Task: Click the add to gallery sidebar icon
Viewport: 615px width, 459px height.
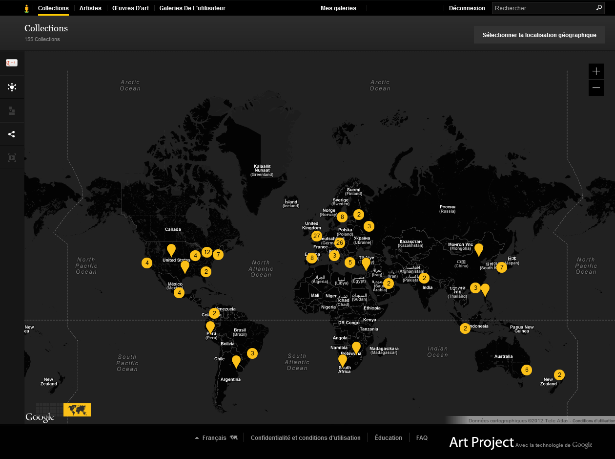Action: pos(12,110)
